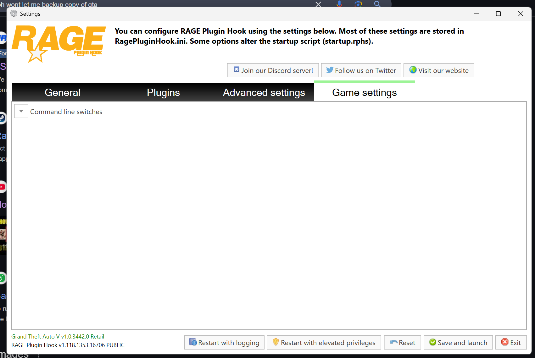Image resolution: width=535 pixels, height=358 pixels.
Task: Click Follow us on Twitter
Action: click(x=361, y=70)
